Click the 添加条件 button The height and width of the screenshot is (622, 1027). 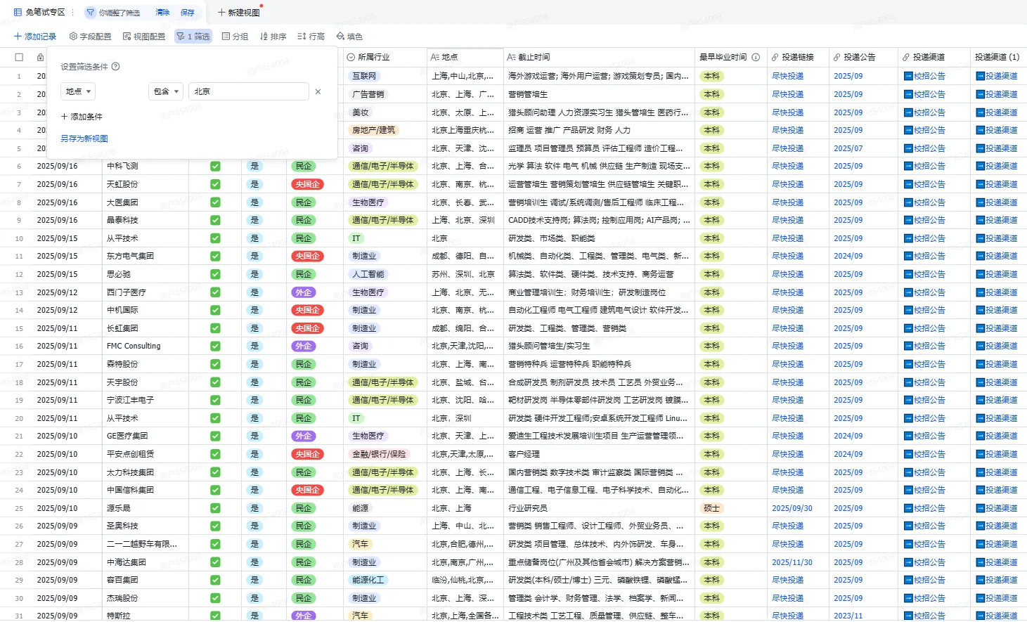(82, 117)
